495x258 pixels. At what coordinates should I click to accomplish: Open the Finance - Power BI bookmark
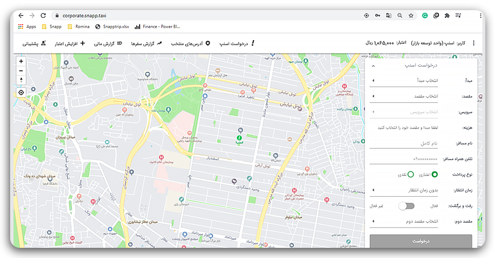point(157,27)
